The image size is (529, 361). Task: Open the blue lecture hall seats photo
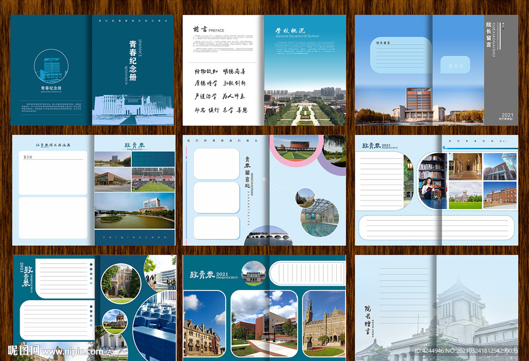tap(154, 326)
